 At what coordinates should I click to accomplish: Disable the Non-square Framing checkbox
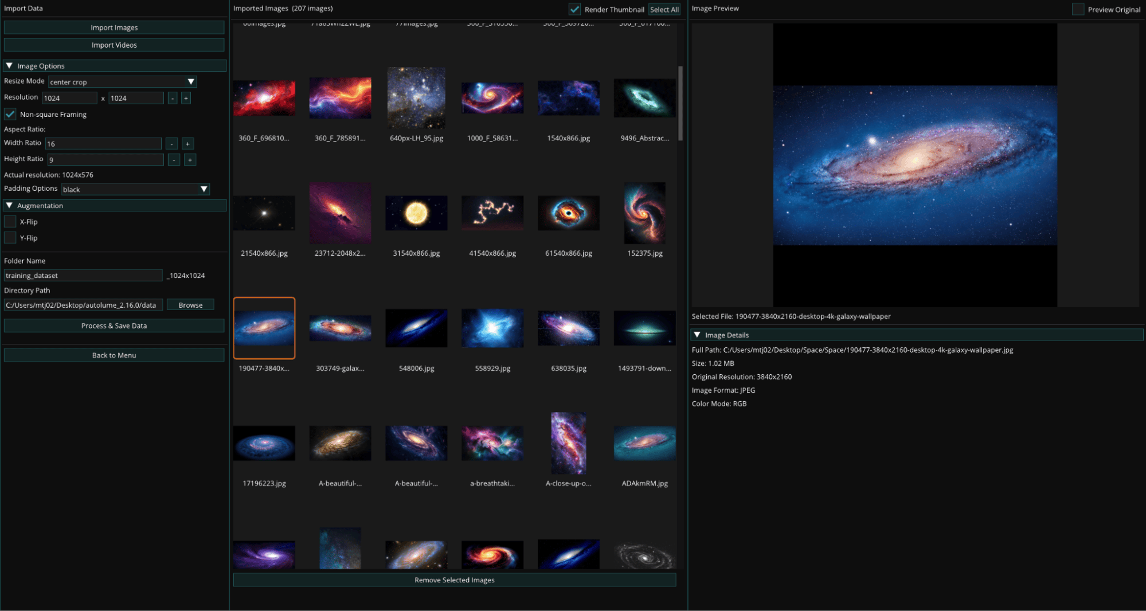click(x=10, y=114)
